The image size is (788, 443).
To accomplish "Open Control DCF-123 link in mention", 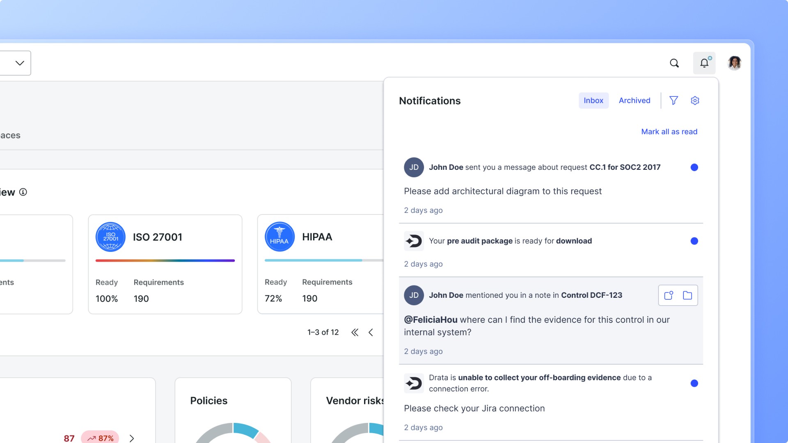I will click(591, 295).
